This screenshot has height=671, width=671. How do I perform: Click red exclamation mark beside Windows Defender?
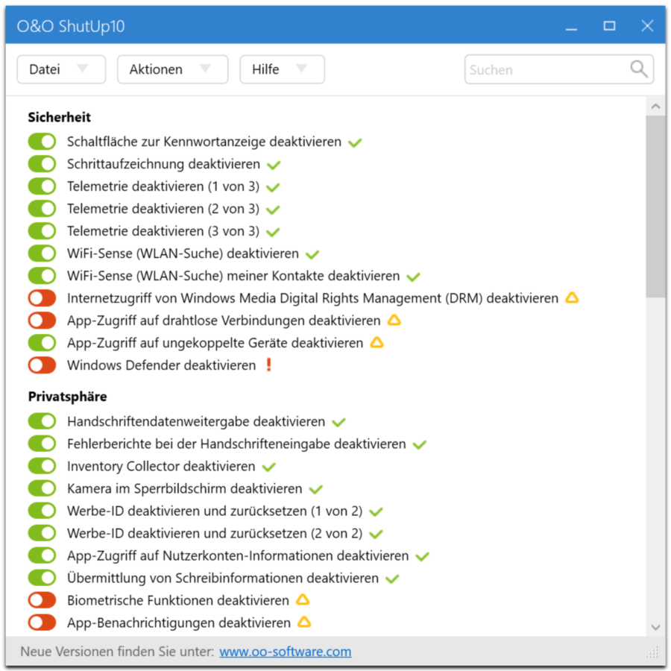pos(268,365)
